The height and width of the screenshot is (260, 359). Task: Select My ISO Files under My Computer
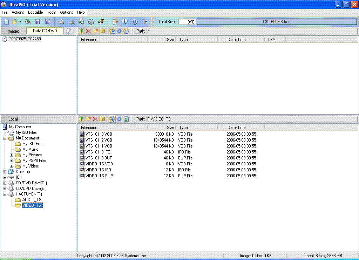point(26,132)
